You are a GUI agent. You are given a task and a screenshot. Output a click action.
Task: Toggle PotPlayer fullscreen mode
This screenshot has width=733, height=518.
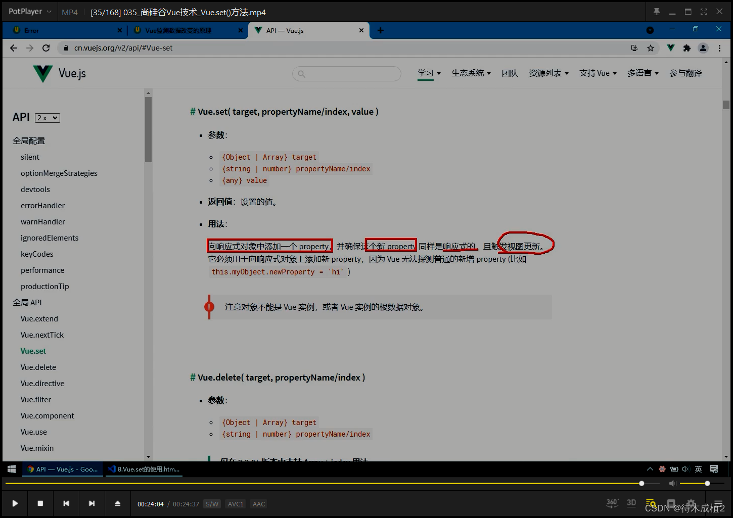point(704,12)
